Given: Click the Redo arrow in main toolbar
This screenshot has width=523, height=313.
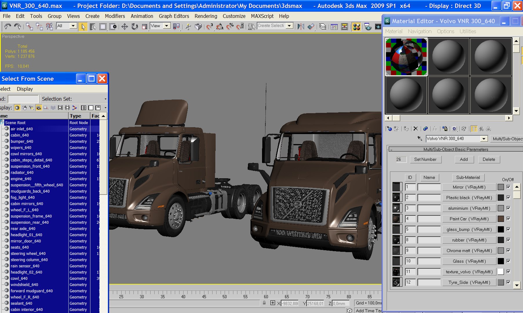Looking at the screenshot, I should [17, 27].
